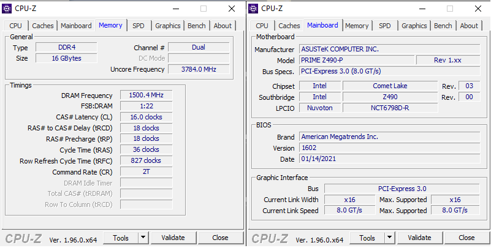
Task: Click CPU-Z app icon in left window title bar
Action: coord(7,9)
